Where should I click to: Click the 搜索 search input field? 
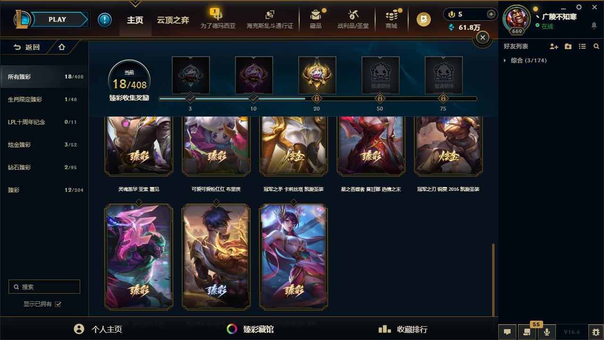[x=44, y=287]
